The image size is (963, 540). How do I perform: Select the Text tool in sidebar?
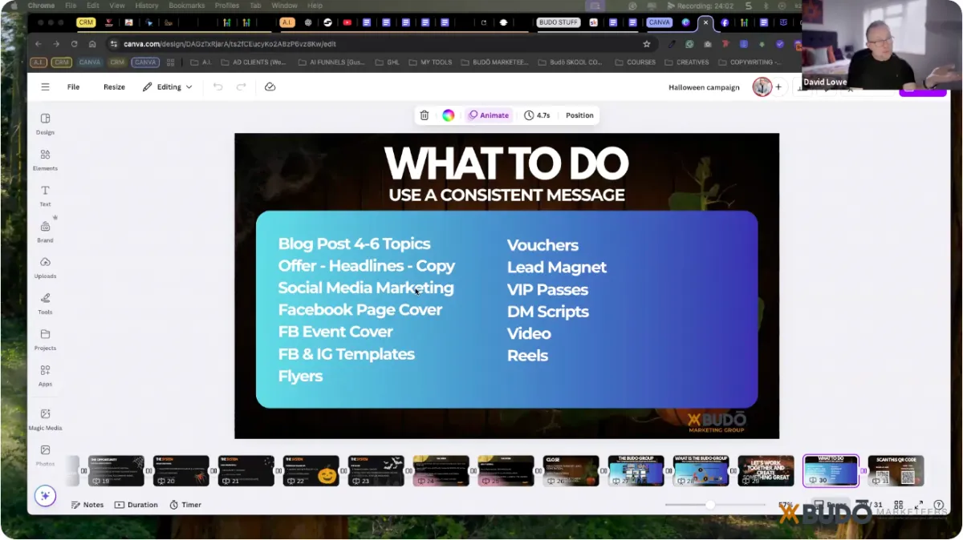pyautogui.click(x=45, y=195)
